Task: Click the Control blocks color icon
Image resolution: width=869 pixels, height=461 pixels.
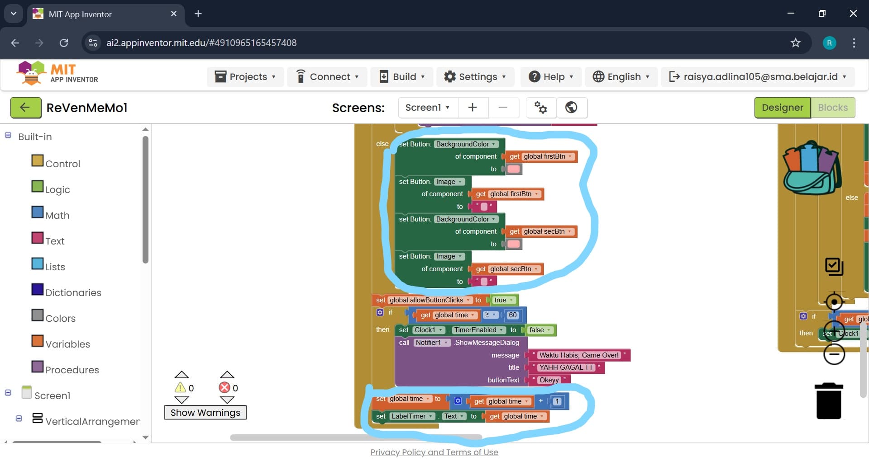Action: [38, 160]
